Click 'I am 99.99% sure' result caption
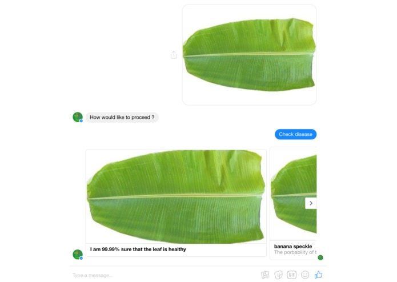 (x=138, y=249)
